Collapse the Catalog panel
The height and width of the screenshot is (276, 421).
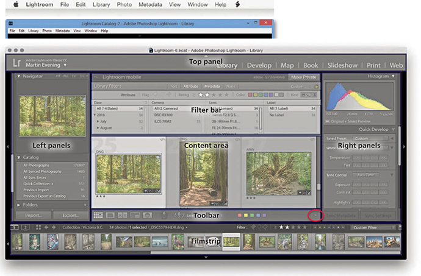[18, 157]
